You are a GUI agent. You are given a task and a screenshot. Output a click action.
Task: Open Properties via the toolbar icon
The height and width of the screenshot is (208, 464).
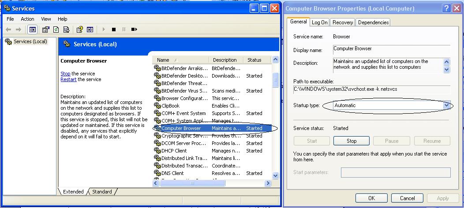(45, 30)
